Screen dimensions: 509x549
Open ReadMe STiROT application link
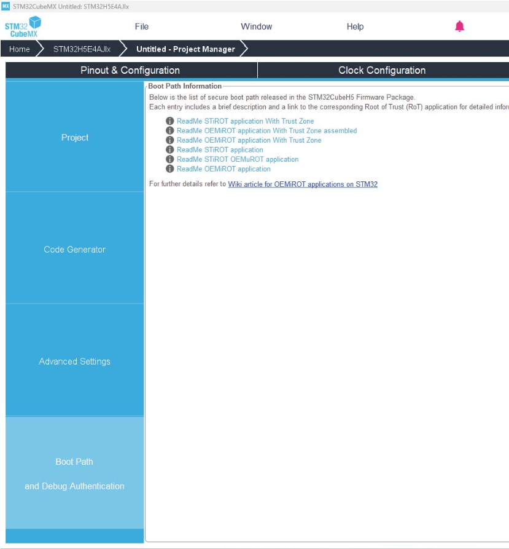(220, 150)
